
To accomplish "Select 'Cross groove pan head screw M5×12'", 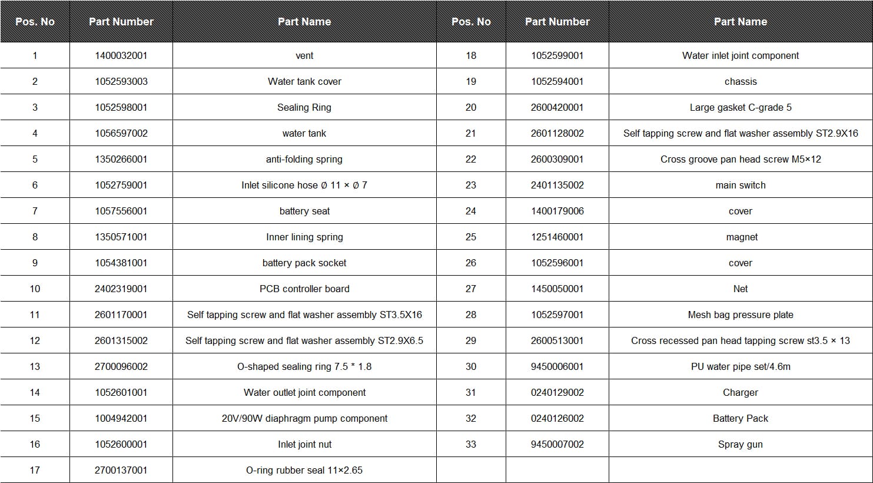I will (x=740, y=159).
